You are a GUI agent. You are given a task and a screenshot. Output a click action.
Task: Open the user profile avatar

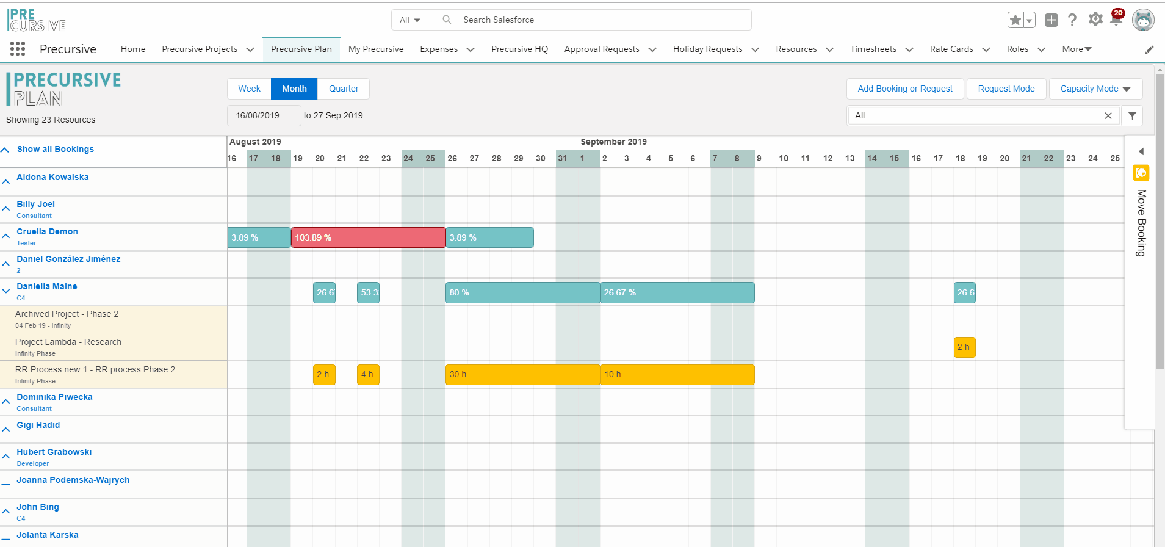[x=1143, y=20]
